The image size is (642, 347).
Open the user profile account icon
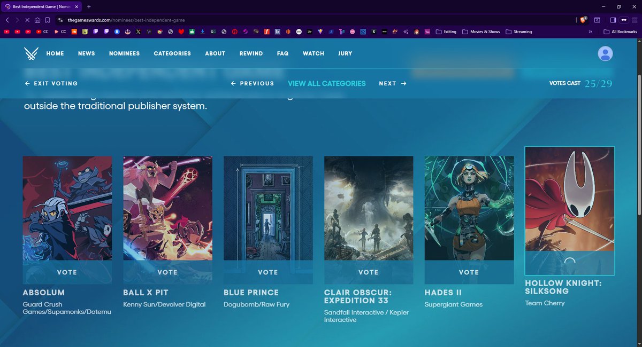point(605,53)
